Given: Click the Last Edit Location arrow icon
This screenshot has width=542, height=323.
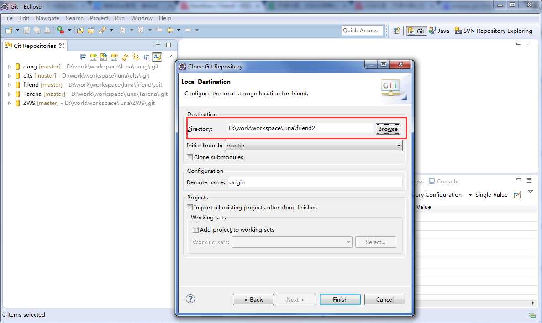Looking at the screenshot, I should [159, 31].
